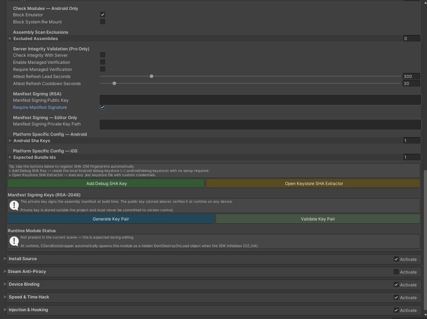Click the Manifest Signing Public Key field
Screen dimensions: 427x319
[x=260, y=100]
